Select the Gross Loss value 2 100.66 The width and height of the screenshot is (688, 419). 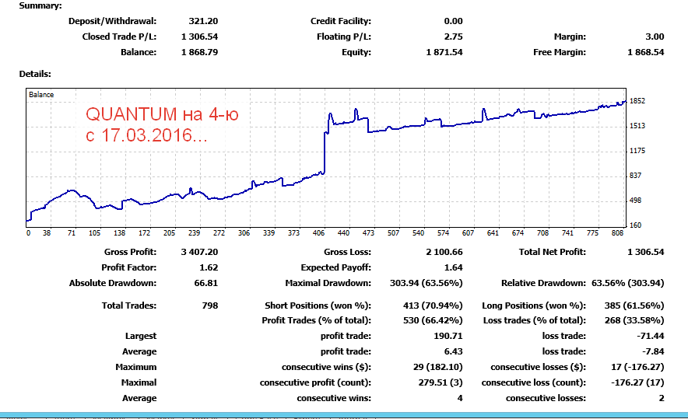(444, 252)
